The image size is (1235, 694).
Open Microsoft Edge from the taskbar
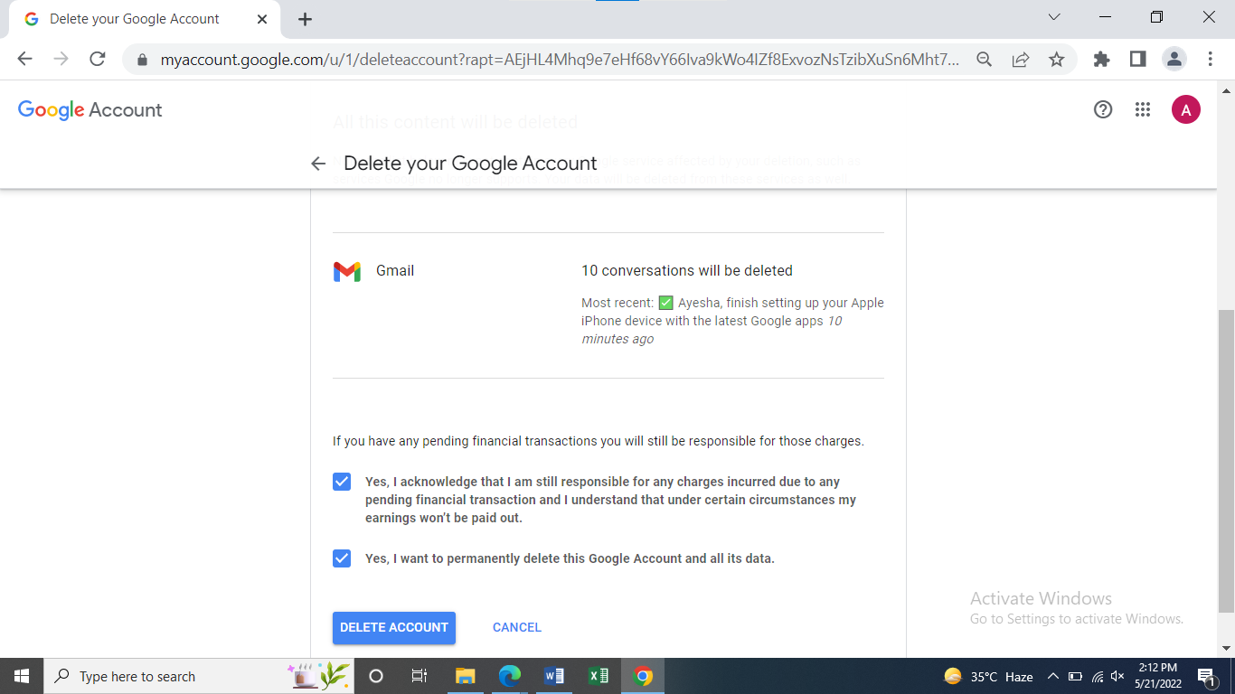coord(510,676)
